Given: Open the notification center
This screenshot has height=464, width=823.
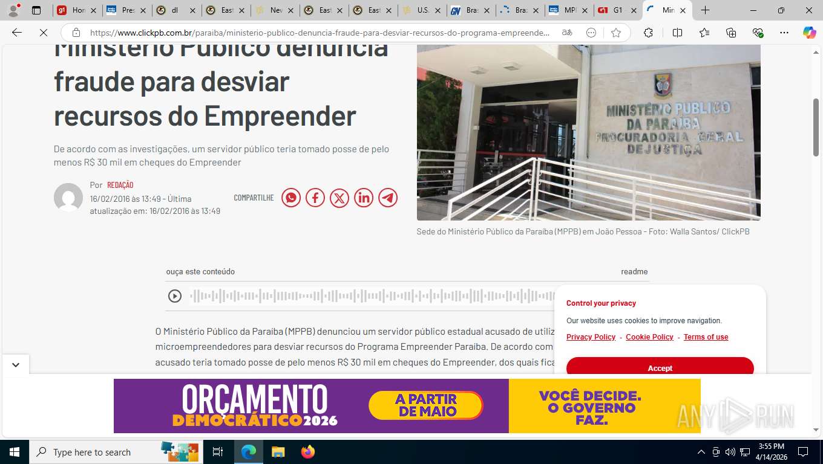Looking at the screenshot, I should [x=803, y=452].
